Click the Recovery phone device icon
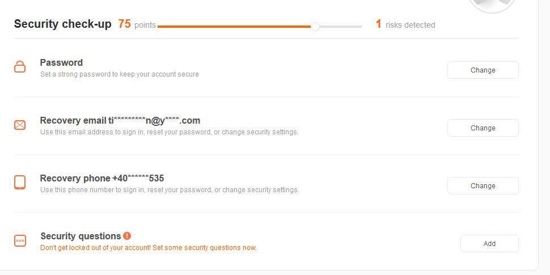This screenshot has height=275, width=550. (x=20, y=183)
